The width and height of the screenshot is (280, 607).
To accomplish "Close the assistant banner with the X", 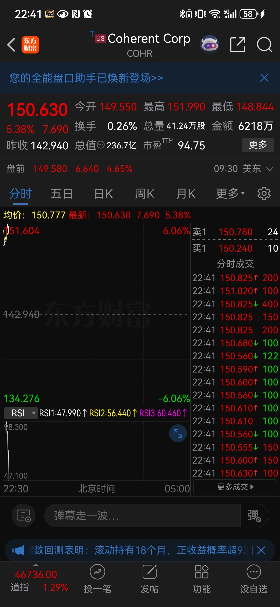I will (264, 78).
